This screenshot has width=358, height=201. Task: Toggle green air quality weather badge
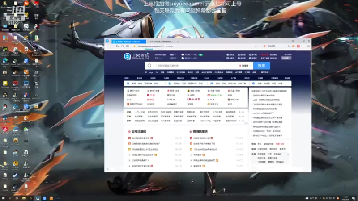[x=200, y=54]
